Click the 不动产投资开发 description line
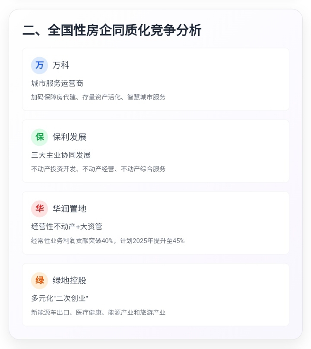The height and width of the screenshot is (349, 311). click(98, 169)
